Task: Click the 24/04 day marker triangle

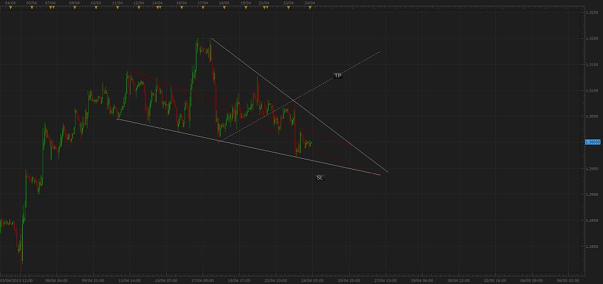Action: pyautogui.click(x=309, y=8)
